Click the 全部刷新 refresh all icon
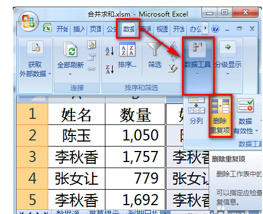This screenshot has width=263, height=214. click(70, 49)
